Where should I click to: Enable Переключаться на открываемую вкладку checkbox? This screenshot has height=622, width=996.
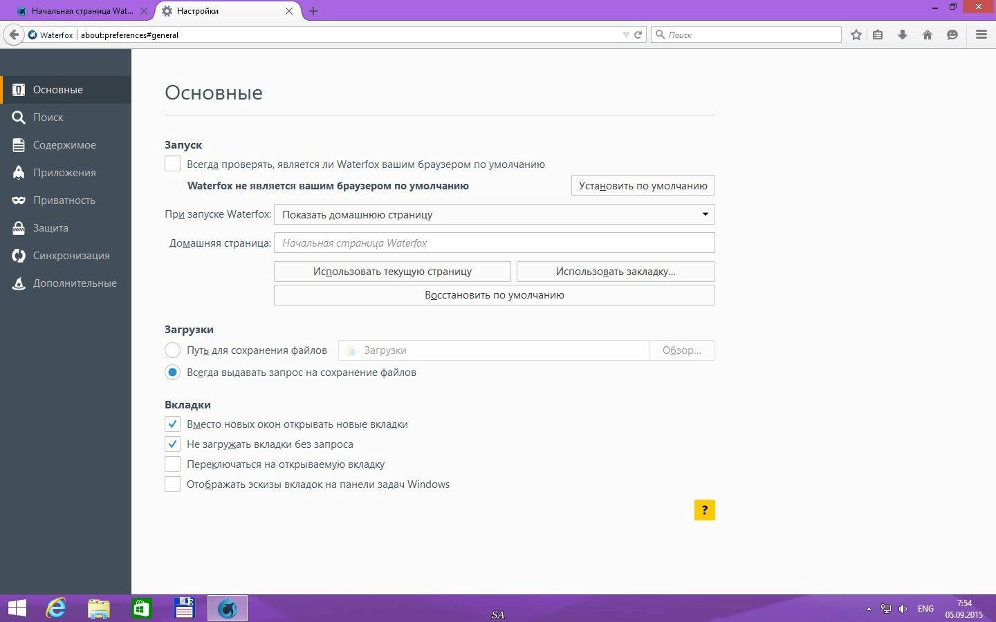(x=172, y=464)
